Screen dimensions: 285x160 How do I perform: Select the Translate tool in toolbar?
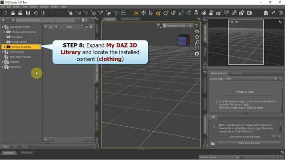coord(173,13)
